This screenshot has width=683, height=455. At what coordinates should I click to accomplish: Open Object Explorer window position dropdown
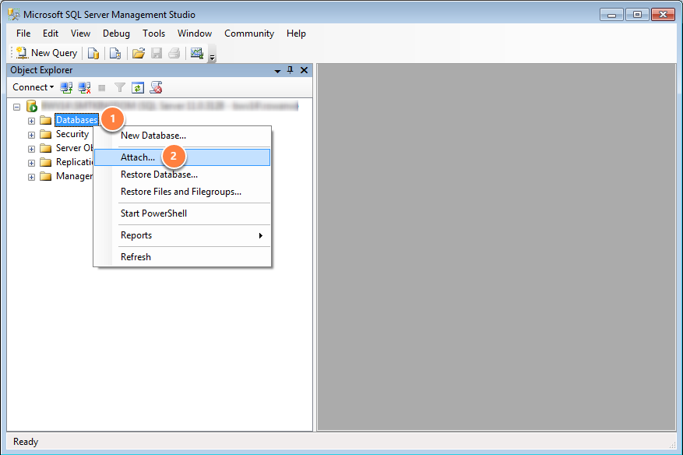277,71
